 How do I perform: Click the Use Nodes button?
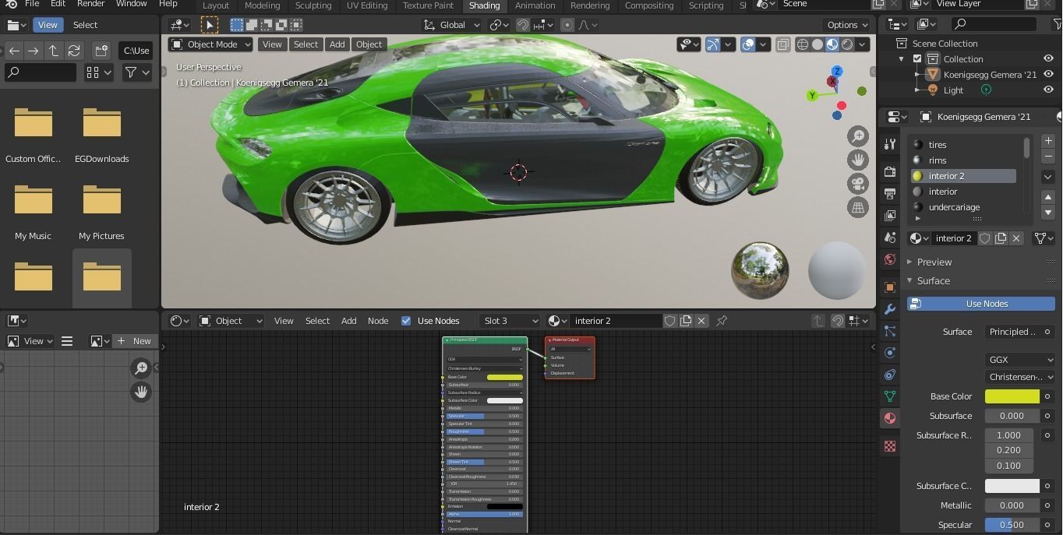981,304
